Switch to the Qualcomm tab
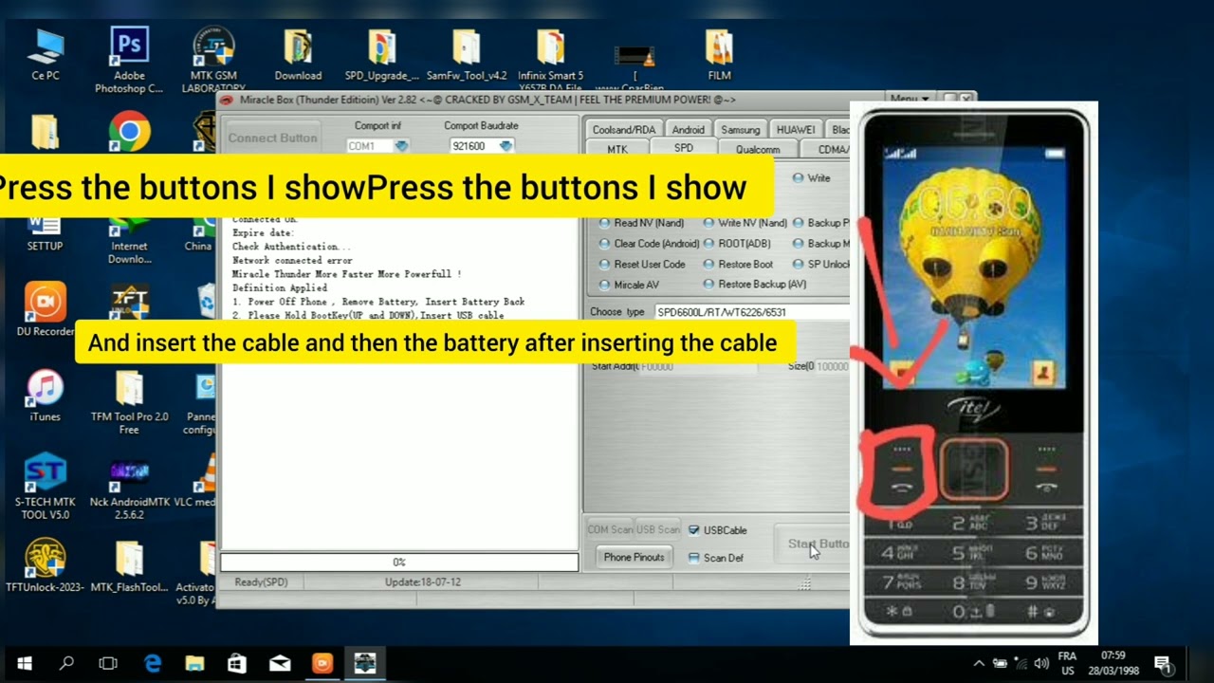 tap(758, 149)
